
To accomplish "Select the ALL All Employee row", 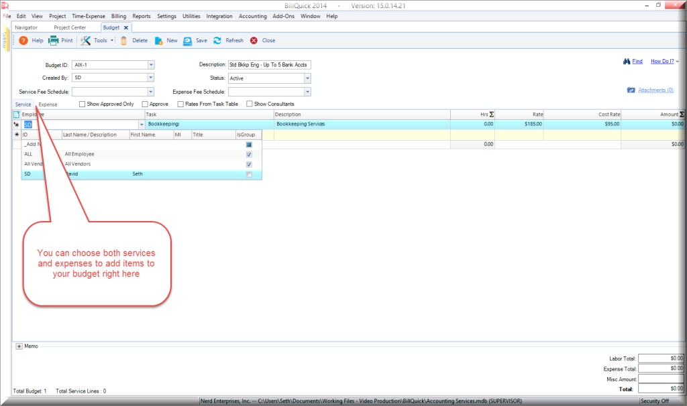I will coord(142,155).
